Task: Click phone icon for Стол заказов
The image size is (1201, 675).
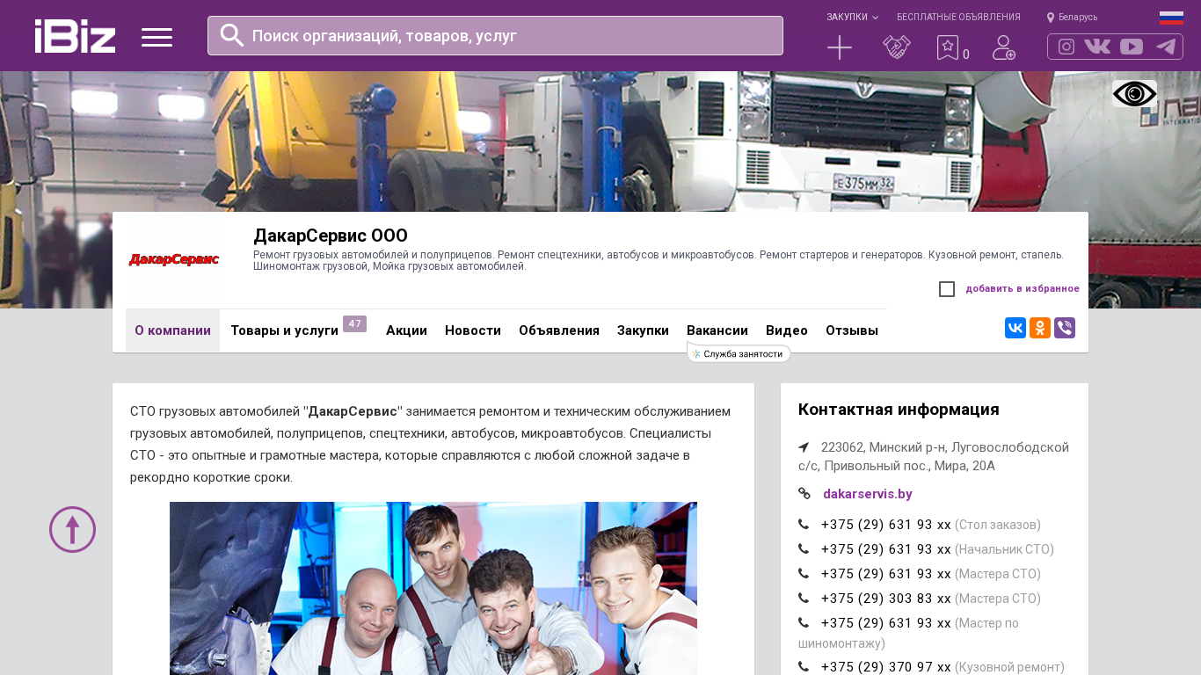Action: click(804, 525)
